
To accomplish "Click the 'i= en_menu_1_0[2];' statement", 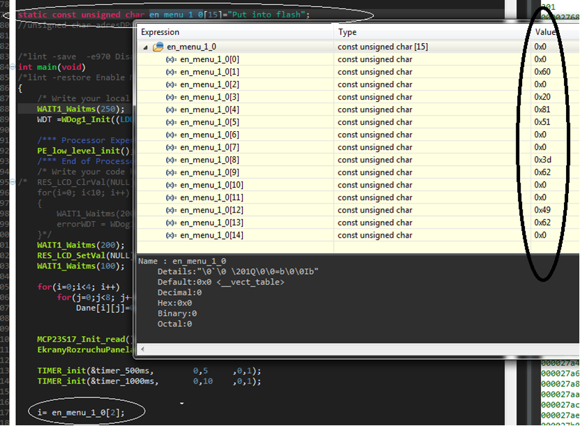I will pyautogui.click(x=81, y=412).
